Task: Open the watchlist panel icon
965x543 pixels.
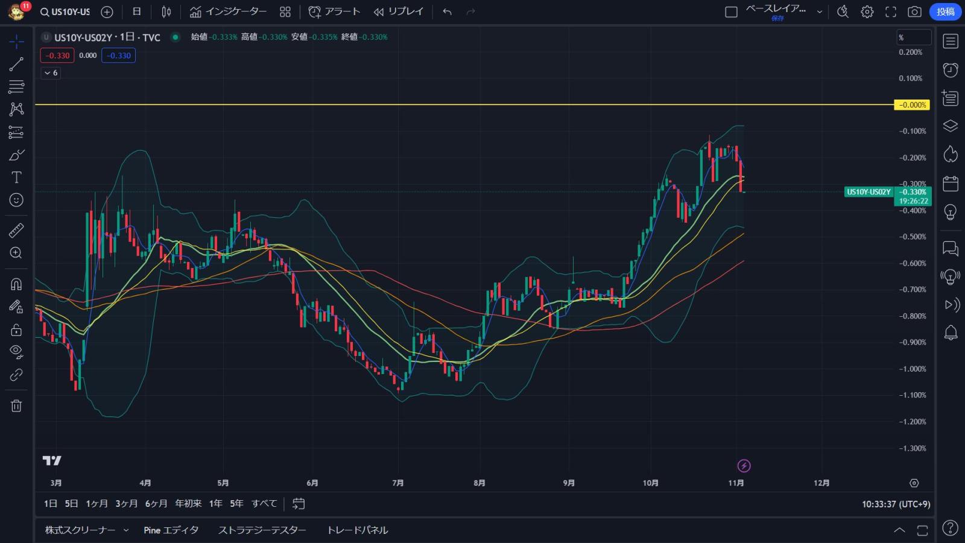Action: pyautogui.click(x=951, y=41)
